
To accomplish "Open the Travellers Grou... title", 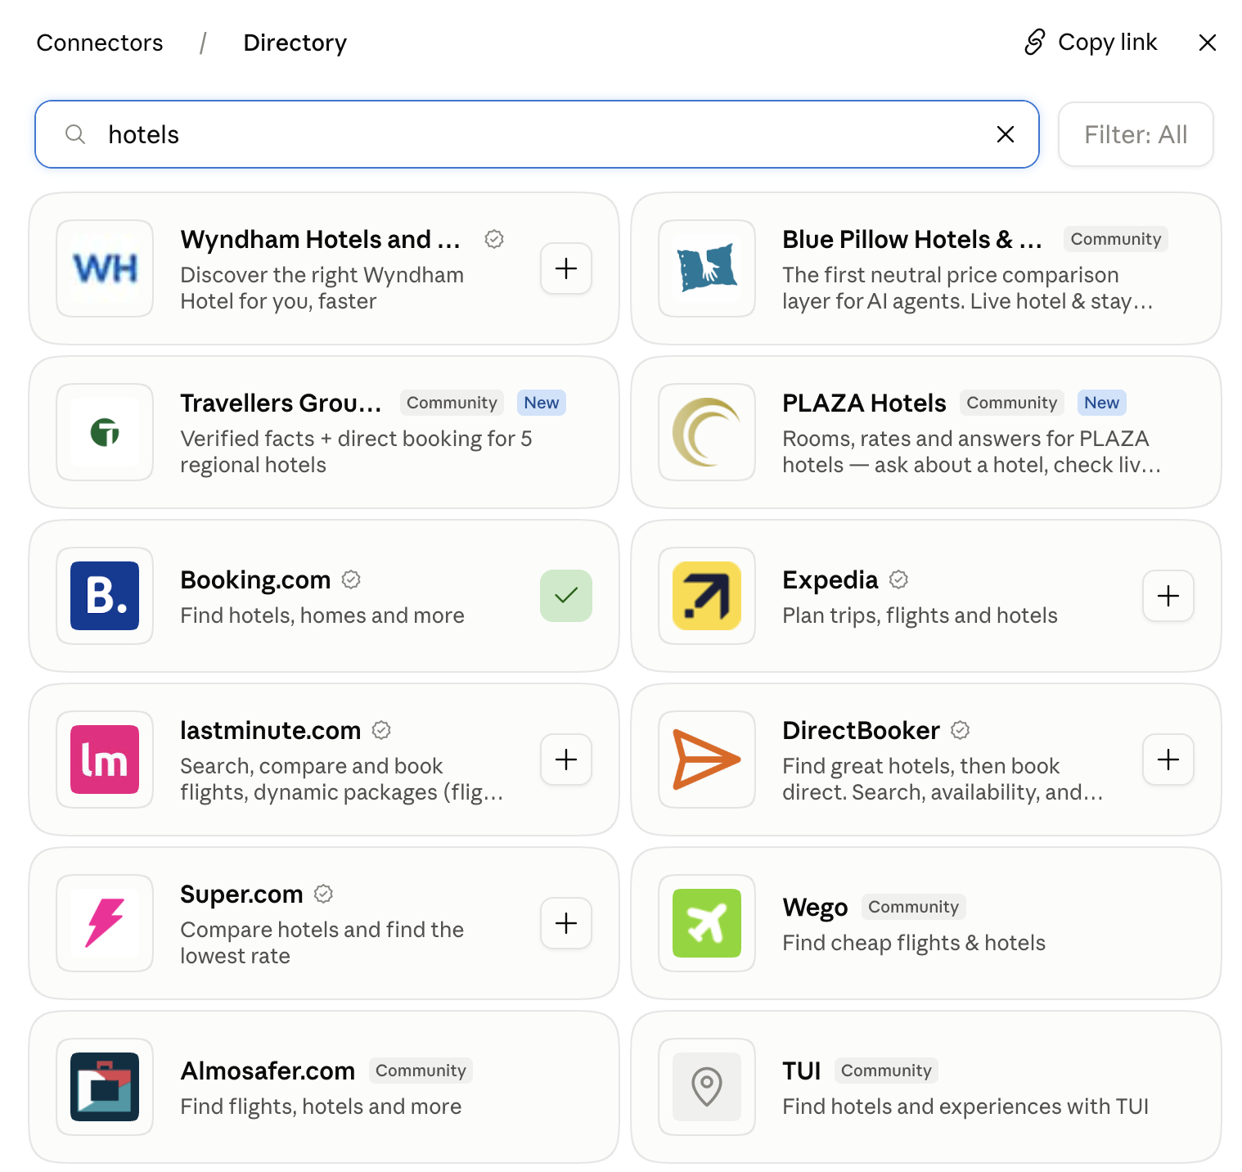I will (281, 403).
